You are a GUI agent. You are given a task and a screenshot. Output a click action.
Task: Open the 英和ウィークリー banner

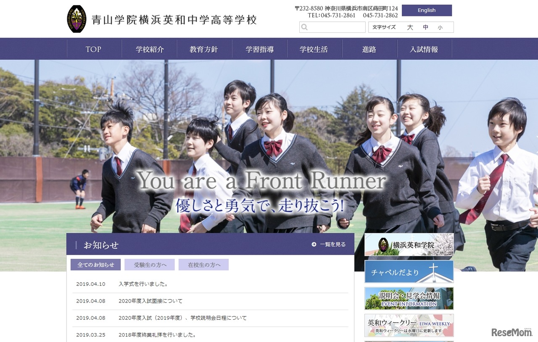pos(409,325)
